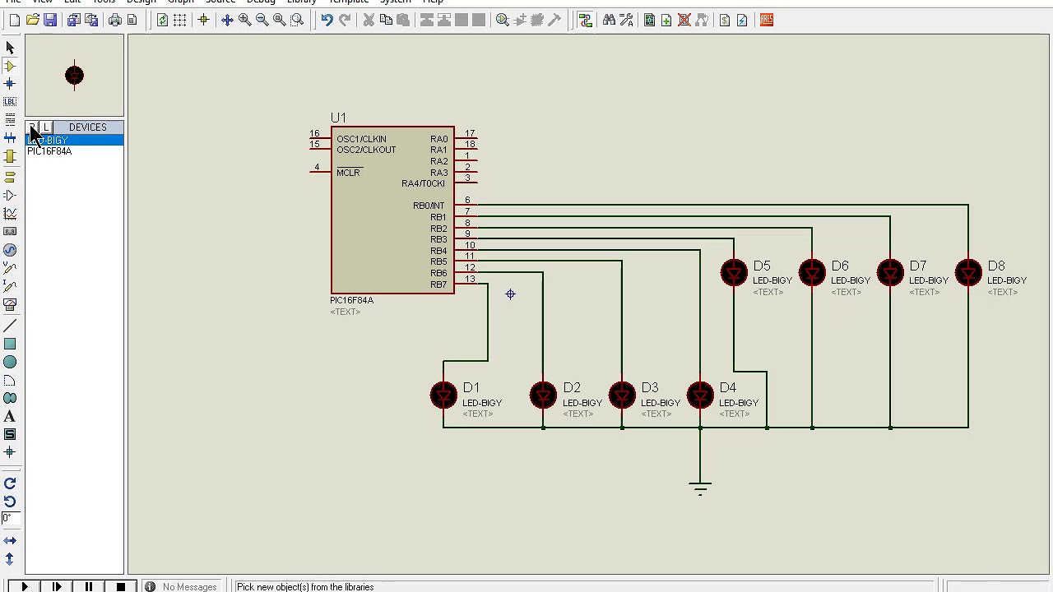Select the 2D box drawing tool

coord(10,345)
